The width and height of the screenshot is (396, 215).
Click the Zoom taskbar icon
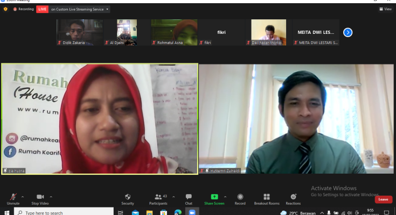click(192, 212)
